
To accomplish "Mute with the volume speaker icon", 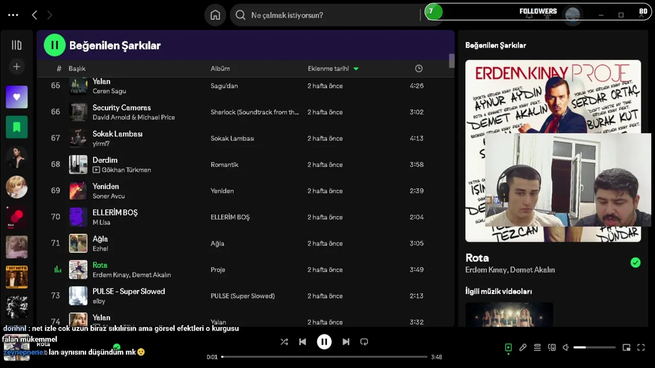I will (566, 348).
